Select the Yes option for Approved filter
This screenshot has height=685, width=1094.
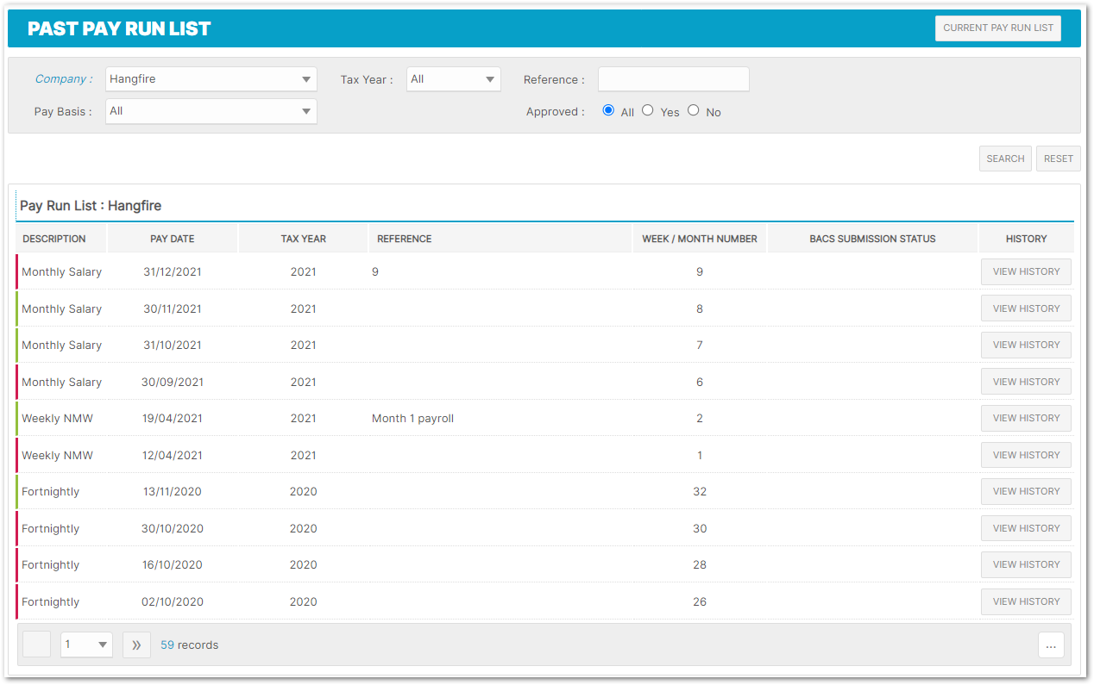[x=647, y=109]
